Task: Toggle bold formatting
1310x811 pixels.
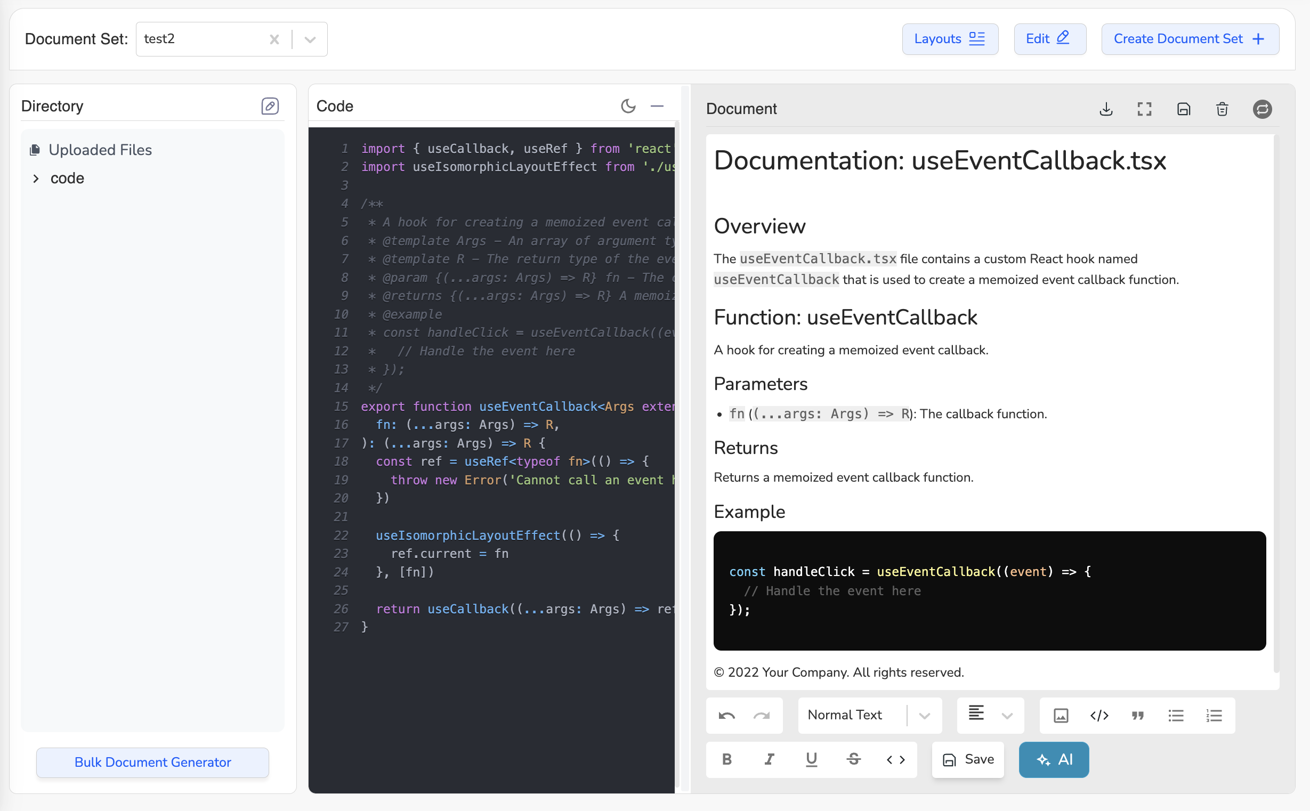Action: 727,759
